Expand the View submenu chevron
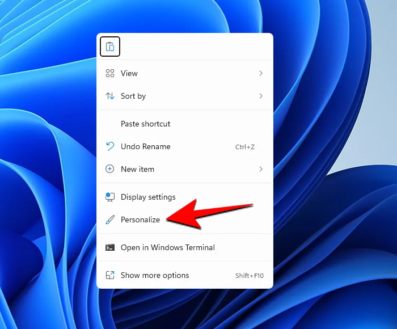 [261, 73]
